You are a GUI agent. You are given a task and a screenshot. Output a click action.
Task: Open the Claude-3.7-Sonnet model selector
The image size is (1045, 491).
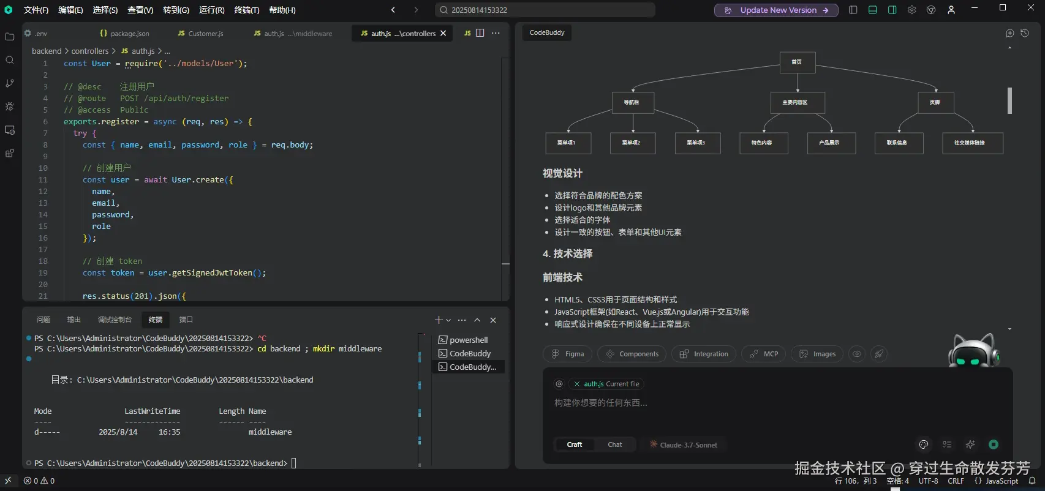684,445
